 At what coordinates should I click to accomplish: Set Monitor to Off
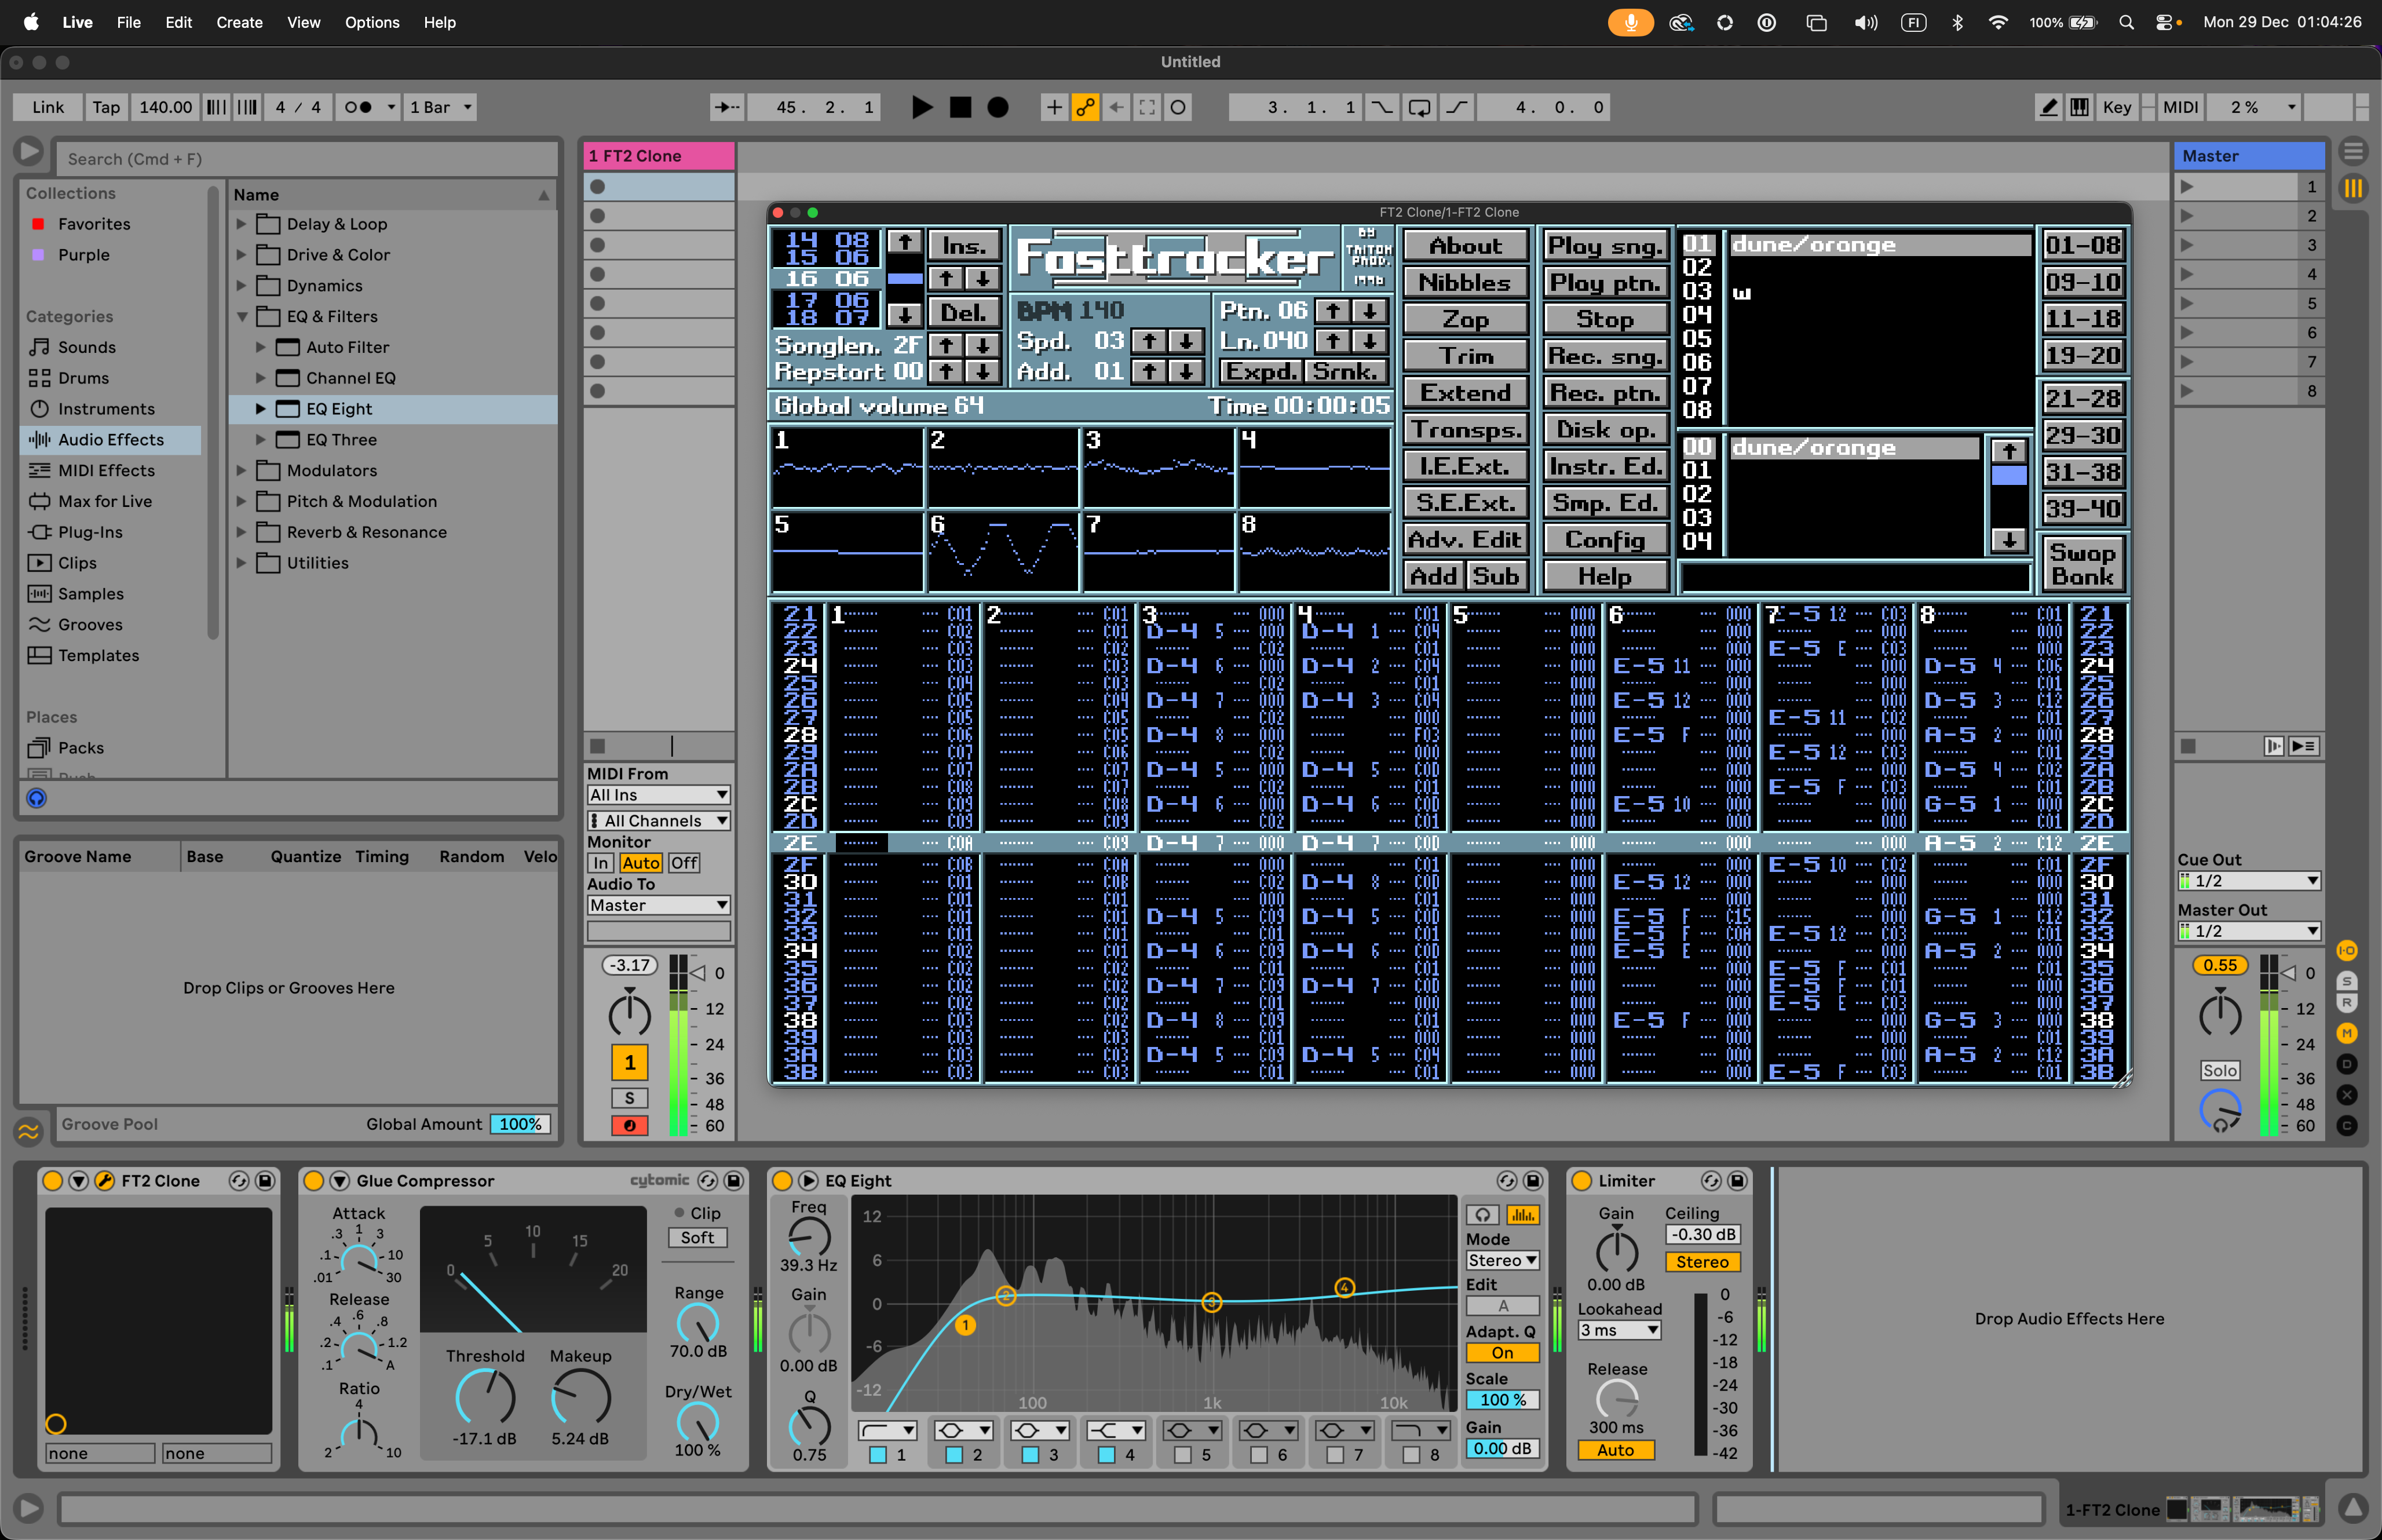pyautogui.click(x=684, y=863)
